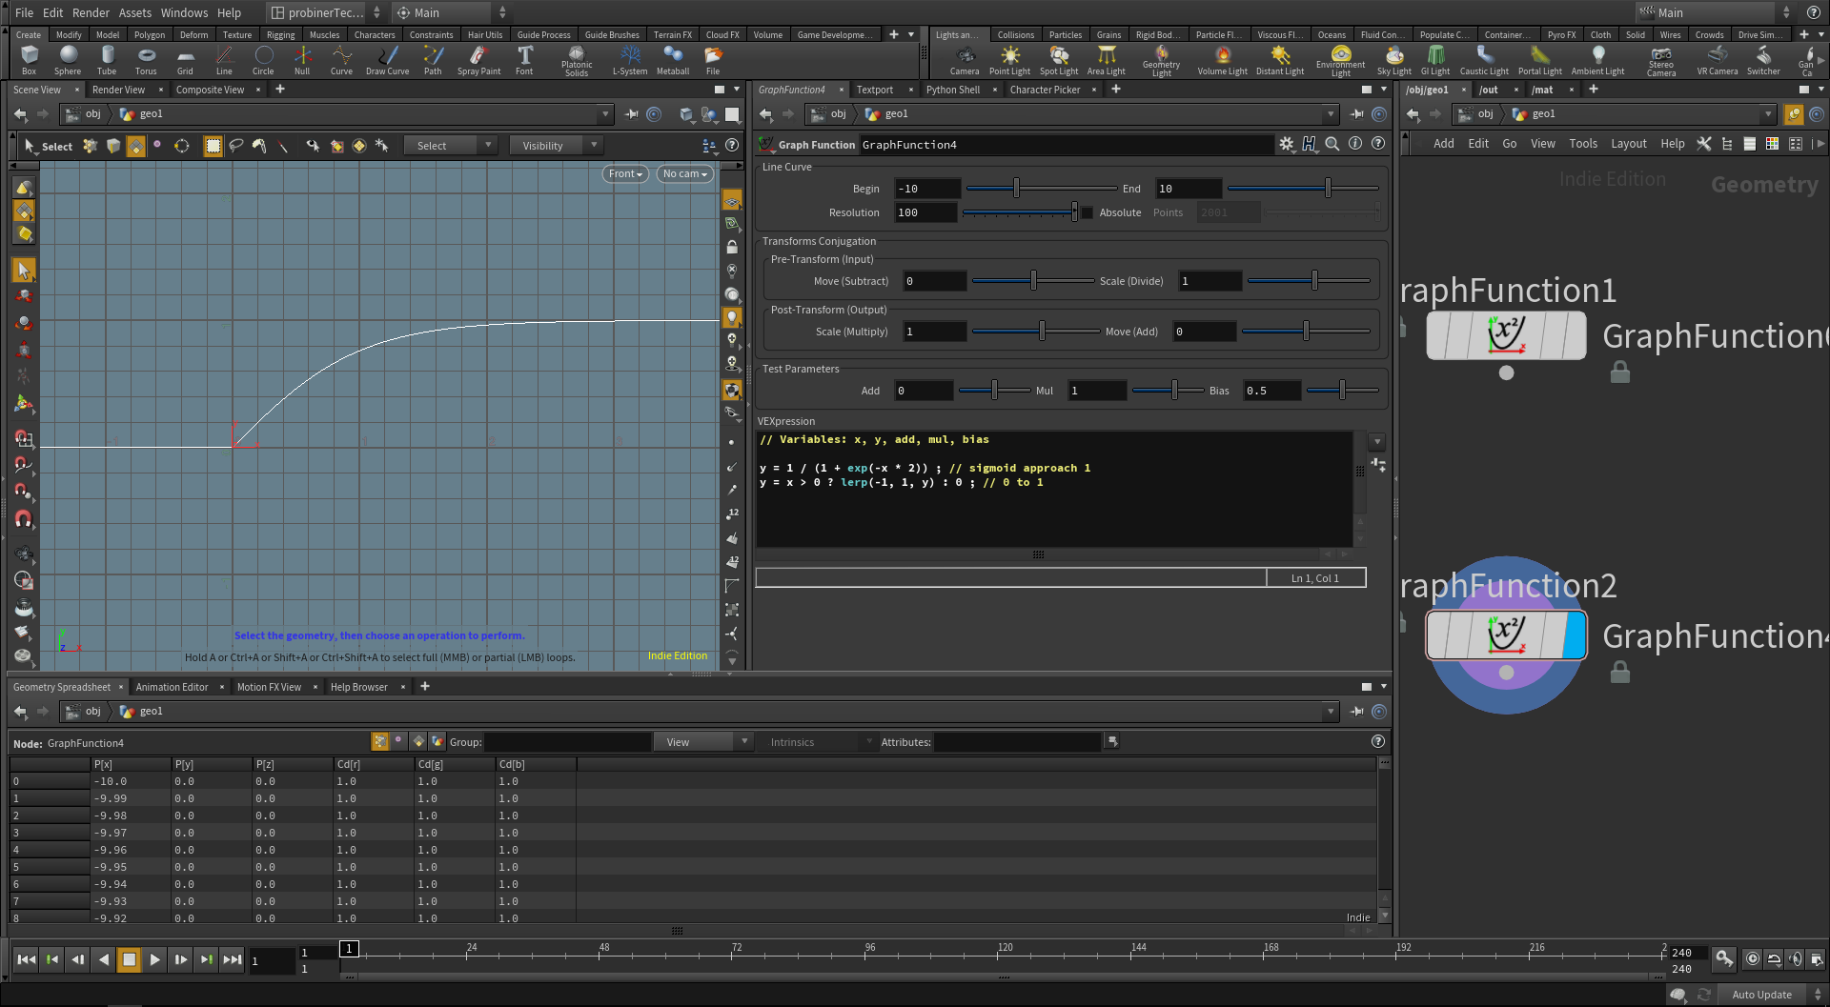The height and width of the screenshot is (1007, 1830).
Task: Create an L-System from the shelf
Action: coord(630,60)
